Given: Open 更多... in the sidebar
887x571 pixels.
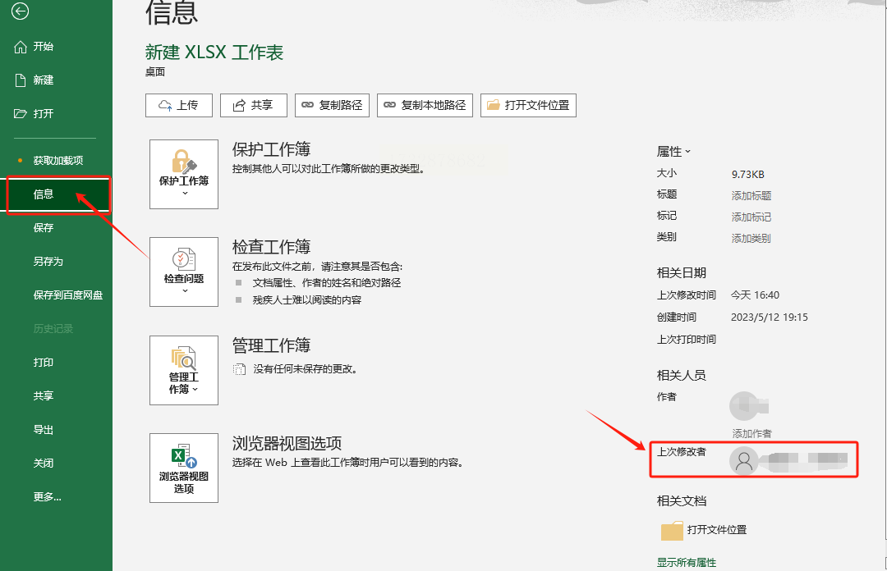Looking at the screenshot, I should (47, 497).
